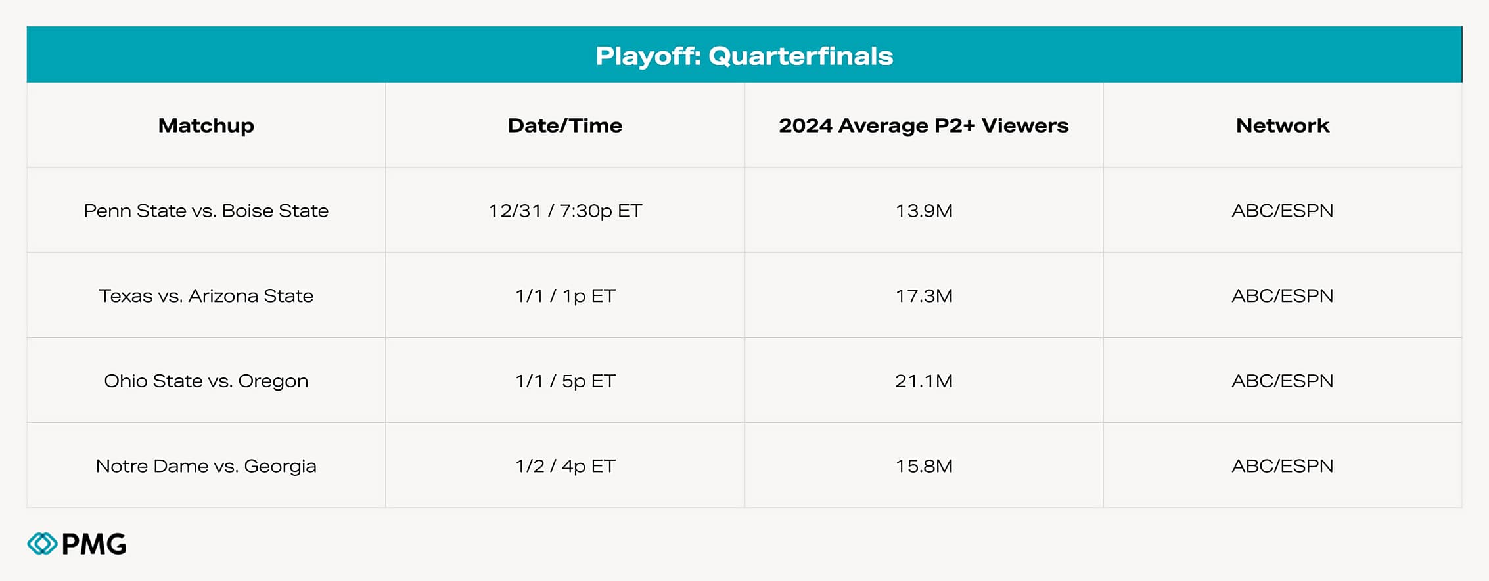Click the 21.1M viewers figure
The height and width of the screenshot is (581, 1489).
(x=923, y=381)
